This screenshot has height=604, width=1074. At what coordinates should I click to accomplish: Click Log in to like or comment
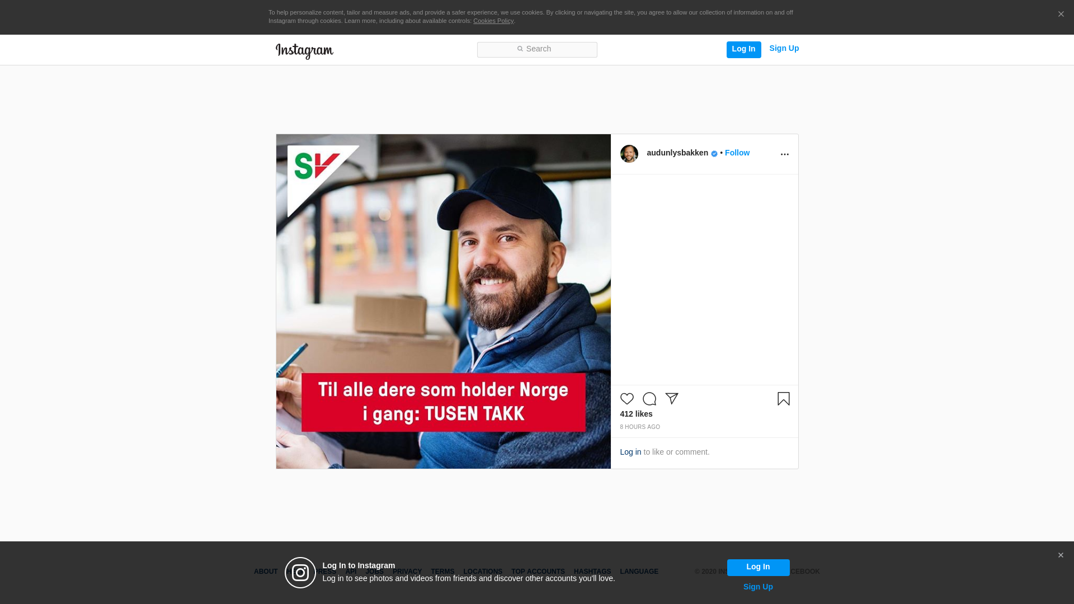click(x=630, y=452)
